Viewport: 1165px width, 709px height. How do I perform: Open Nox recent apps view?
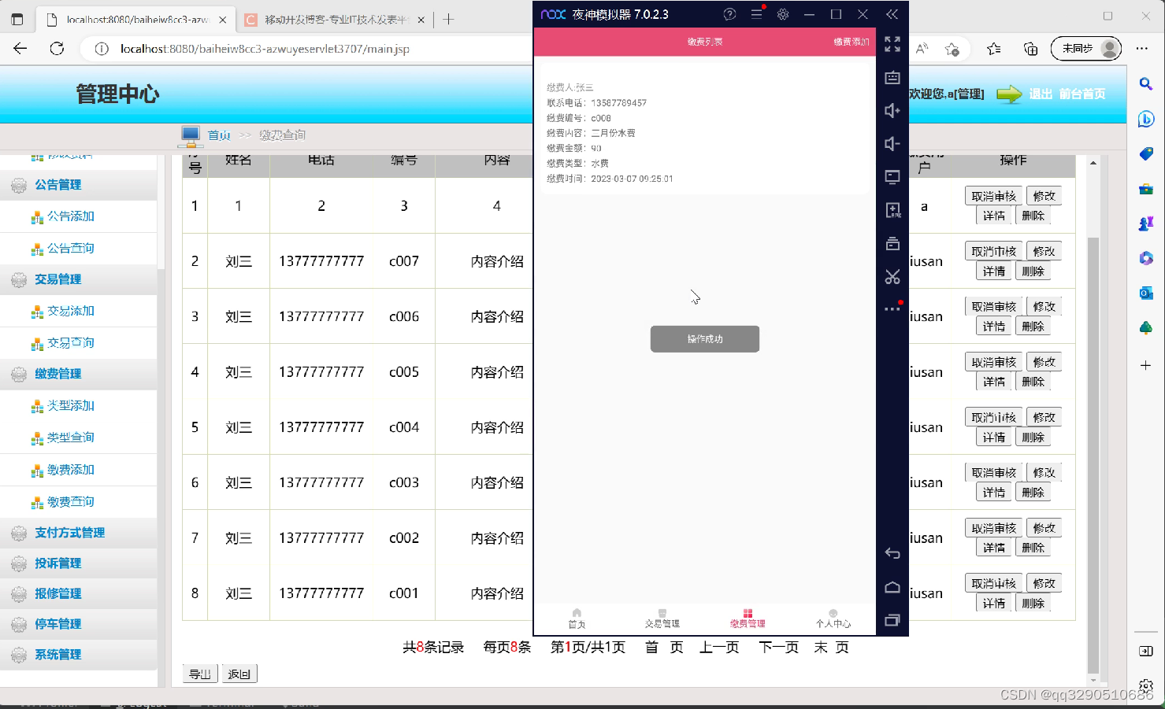(892, 620)
